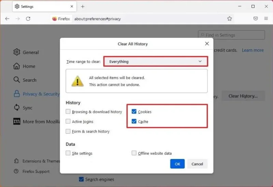Viewport: 273px width, 187px height.
Task: Click the Firefox Support question mark icon
Action: click(16, 171)
